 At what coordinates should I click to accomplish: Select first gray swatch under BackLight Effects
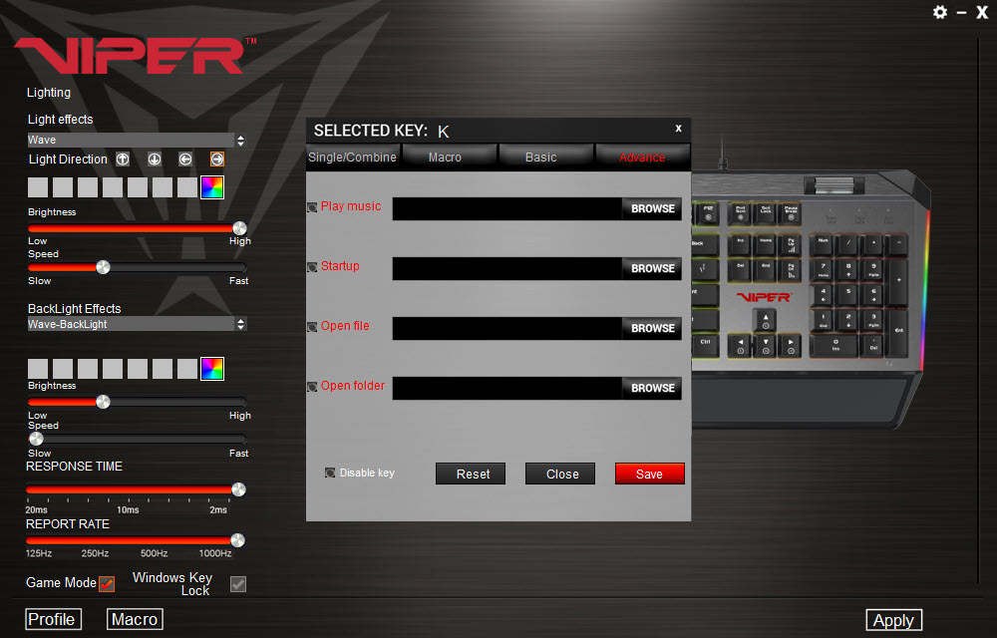click(x=38, y=369)
